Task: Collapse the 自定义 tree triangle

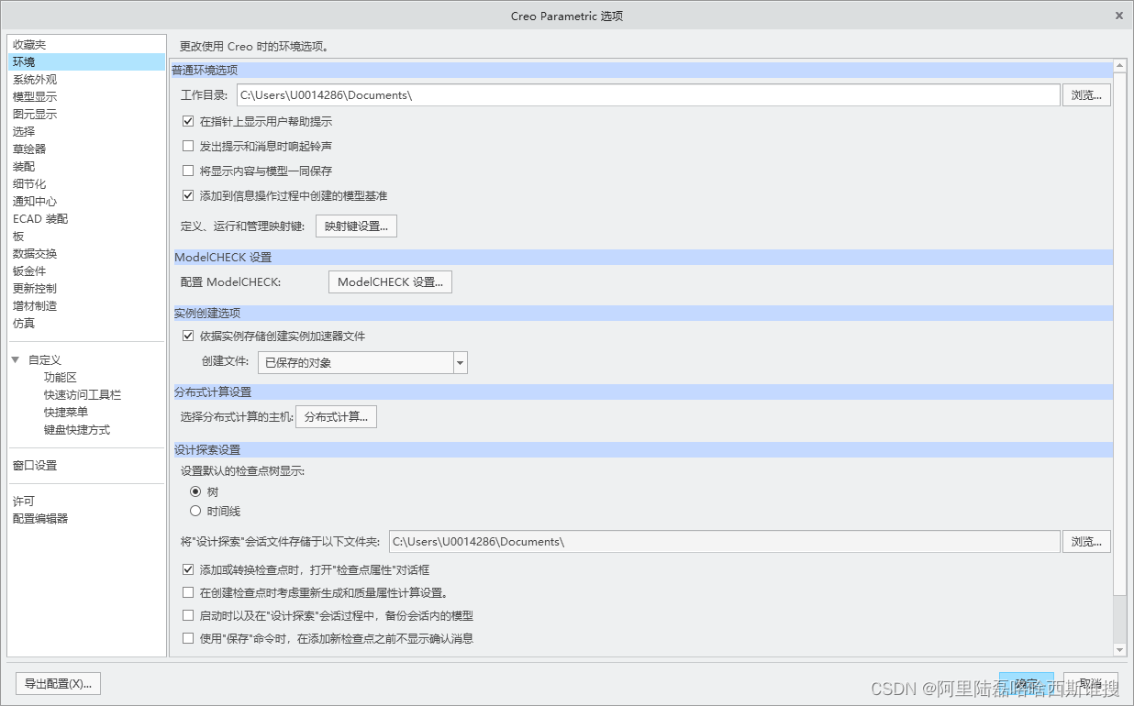Action: pos(16,360)
